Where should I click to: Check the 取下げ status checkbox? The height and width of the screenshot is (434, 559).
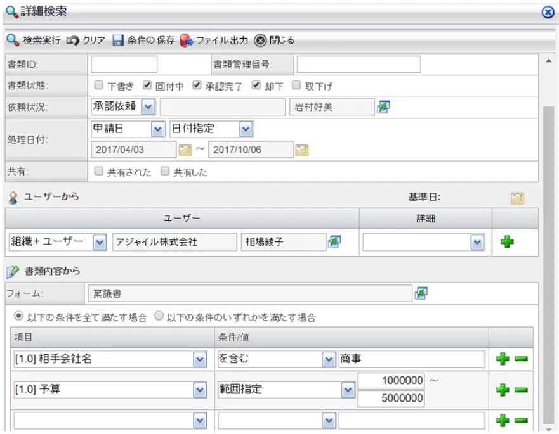tap(296, 85)
